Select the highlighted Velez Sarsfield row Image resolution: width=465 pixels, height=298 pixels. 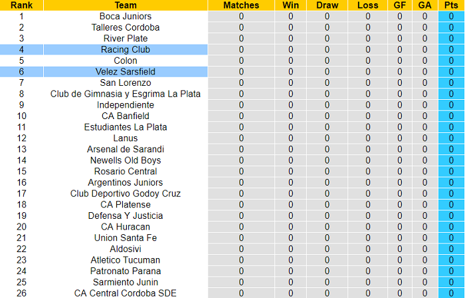pos(126,71)
